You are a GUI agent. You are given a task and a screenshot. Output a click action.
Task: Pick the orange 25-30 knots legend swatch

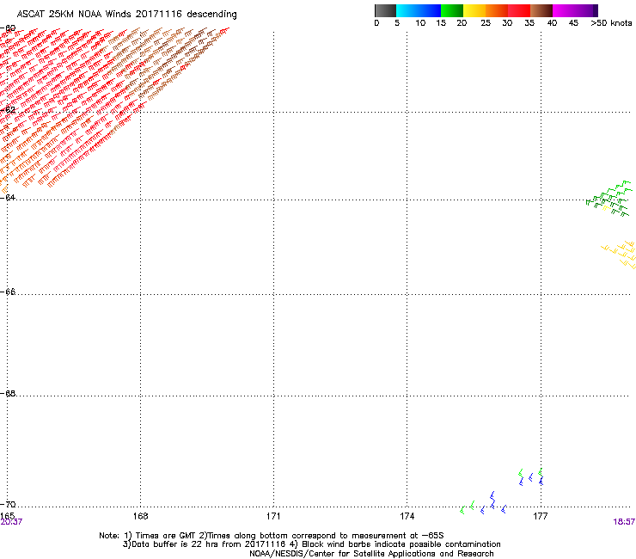click(x=497, y=10)
